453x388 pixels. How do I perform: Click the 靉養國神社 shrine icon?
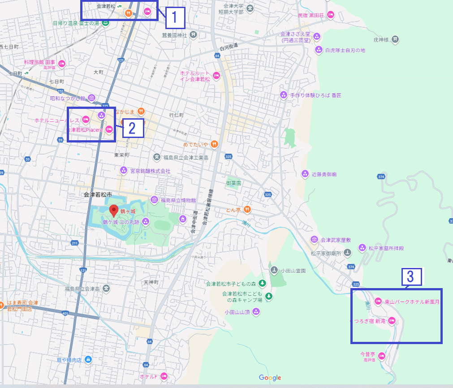[193, 35]
